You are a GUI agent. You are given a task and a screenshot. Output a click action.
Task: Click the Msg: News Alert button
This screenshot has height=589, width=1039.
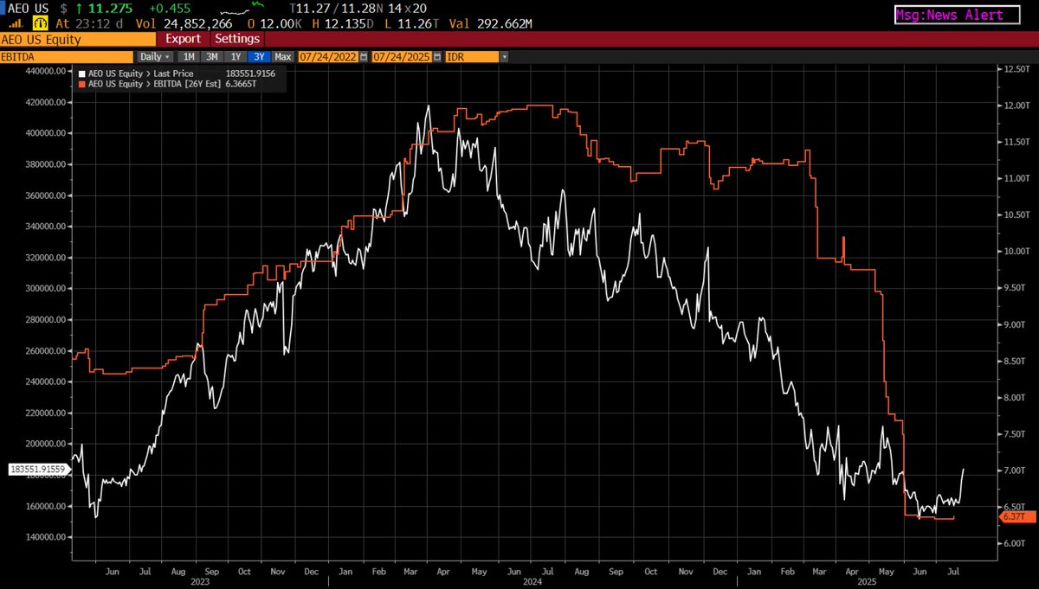point(957,15)
